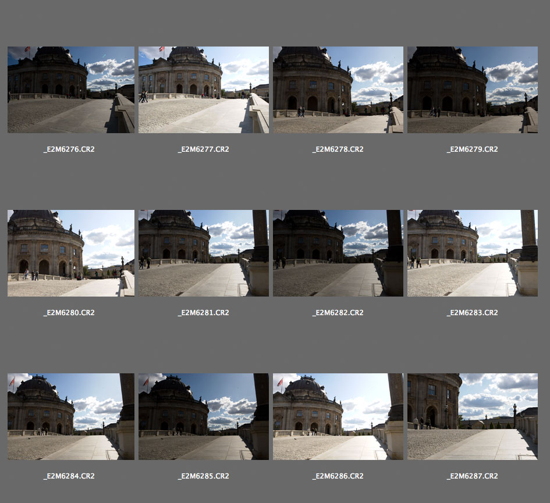Image resolution: width=550 pixels, height=503 pixels.
Task: Click the _E2M6279.CR2 filename label
Action: pos(472,149)
